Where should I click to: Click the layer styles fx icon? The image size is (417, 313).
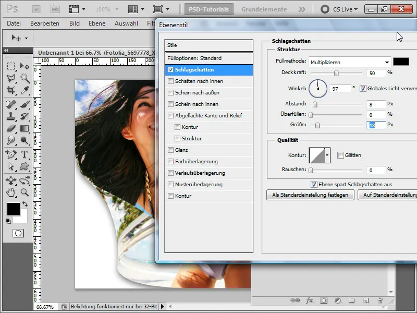309,300
